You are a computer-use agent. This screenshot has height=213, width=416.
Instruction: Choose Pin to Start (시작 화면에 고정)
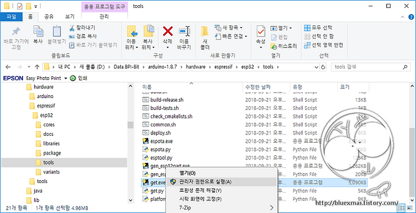tap(221, 199)
